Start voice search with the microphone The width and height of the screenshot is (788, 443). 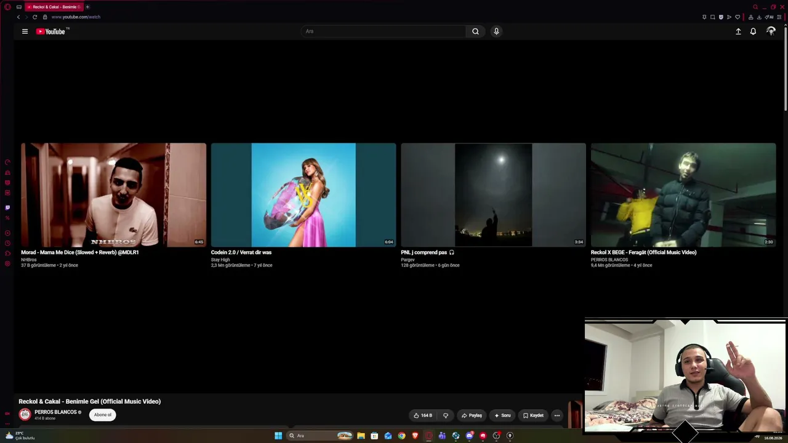(496, 31)
